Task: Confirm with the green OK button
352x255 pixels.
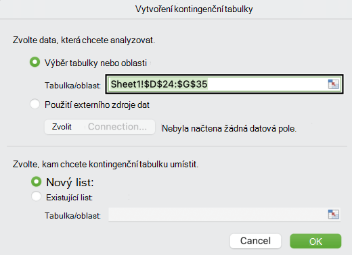Action: [x=315, y=242]
